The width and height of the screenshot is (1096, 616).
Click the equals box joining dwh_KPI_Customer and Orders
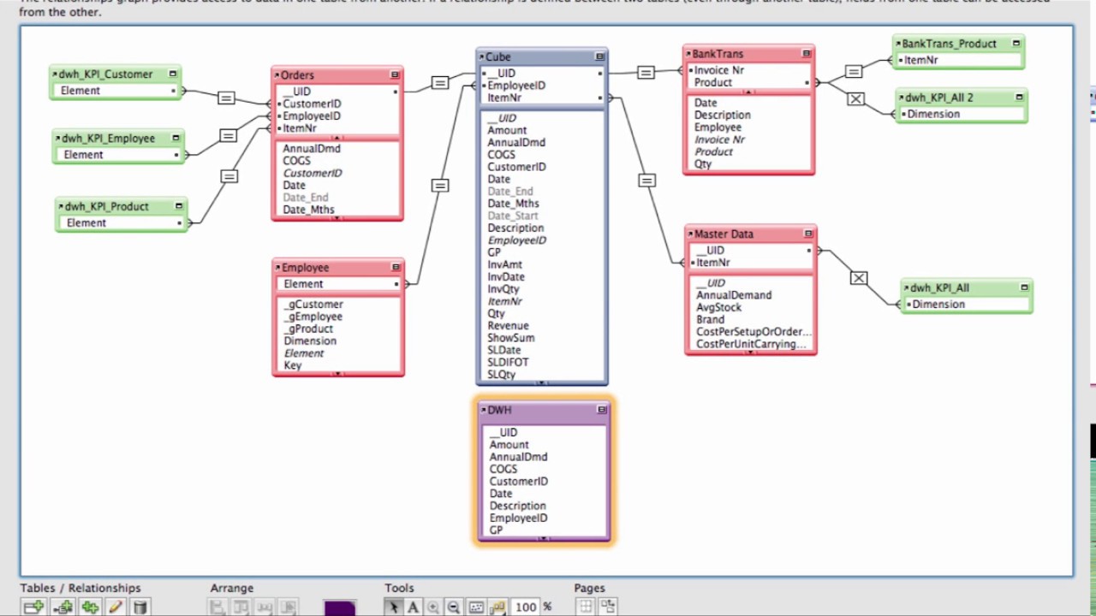[226, 98]
